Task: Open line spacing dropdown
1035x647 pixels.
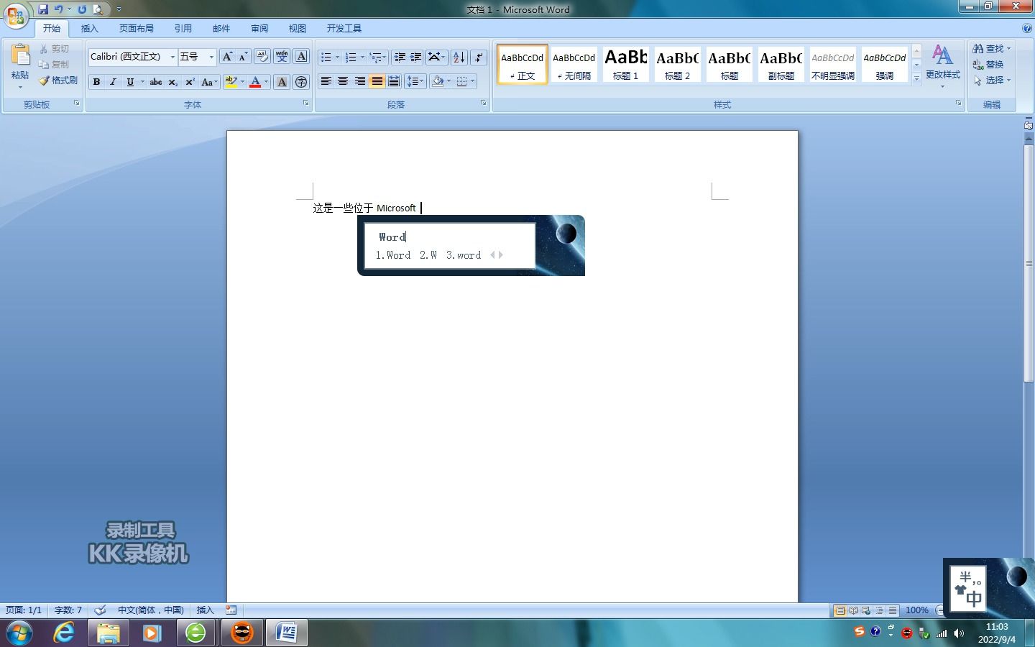Action: click(415, 81)
